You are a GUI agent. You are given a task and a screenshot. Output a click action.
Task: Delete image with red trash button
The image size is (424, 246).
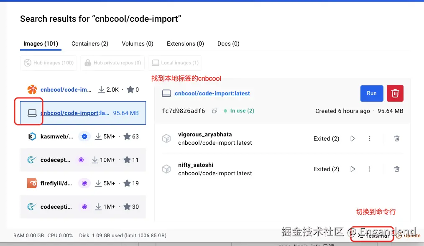click(395, 93)
